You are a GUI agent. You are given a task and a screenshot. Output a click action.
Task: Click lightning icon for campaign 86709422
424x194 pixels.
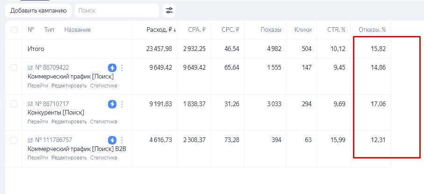coord(112,67)
